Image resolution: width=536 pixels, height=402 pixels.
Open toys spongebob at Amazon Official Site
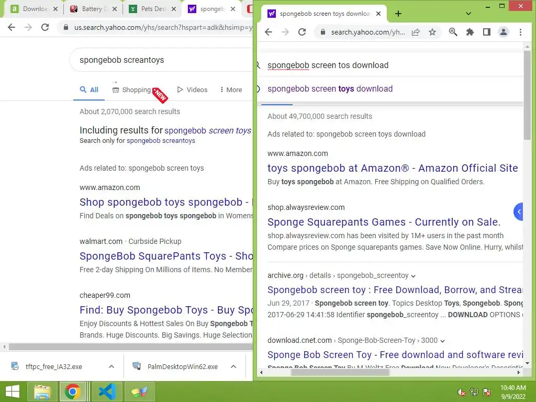click(393, 168)
